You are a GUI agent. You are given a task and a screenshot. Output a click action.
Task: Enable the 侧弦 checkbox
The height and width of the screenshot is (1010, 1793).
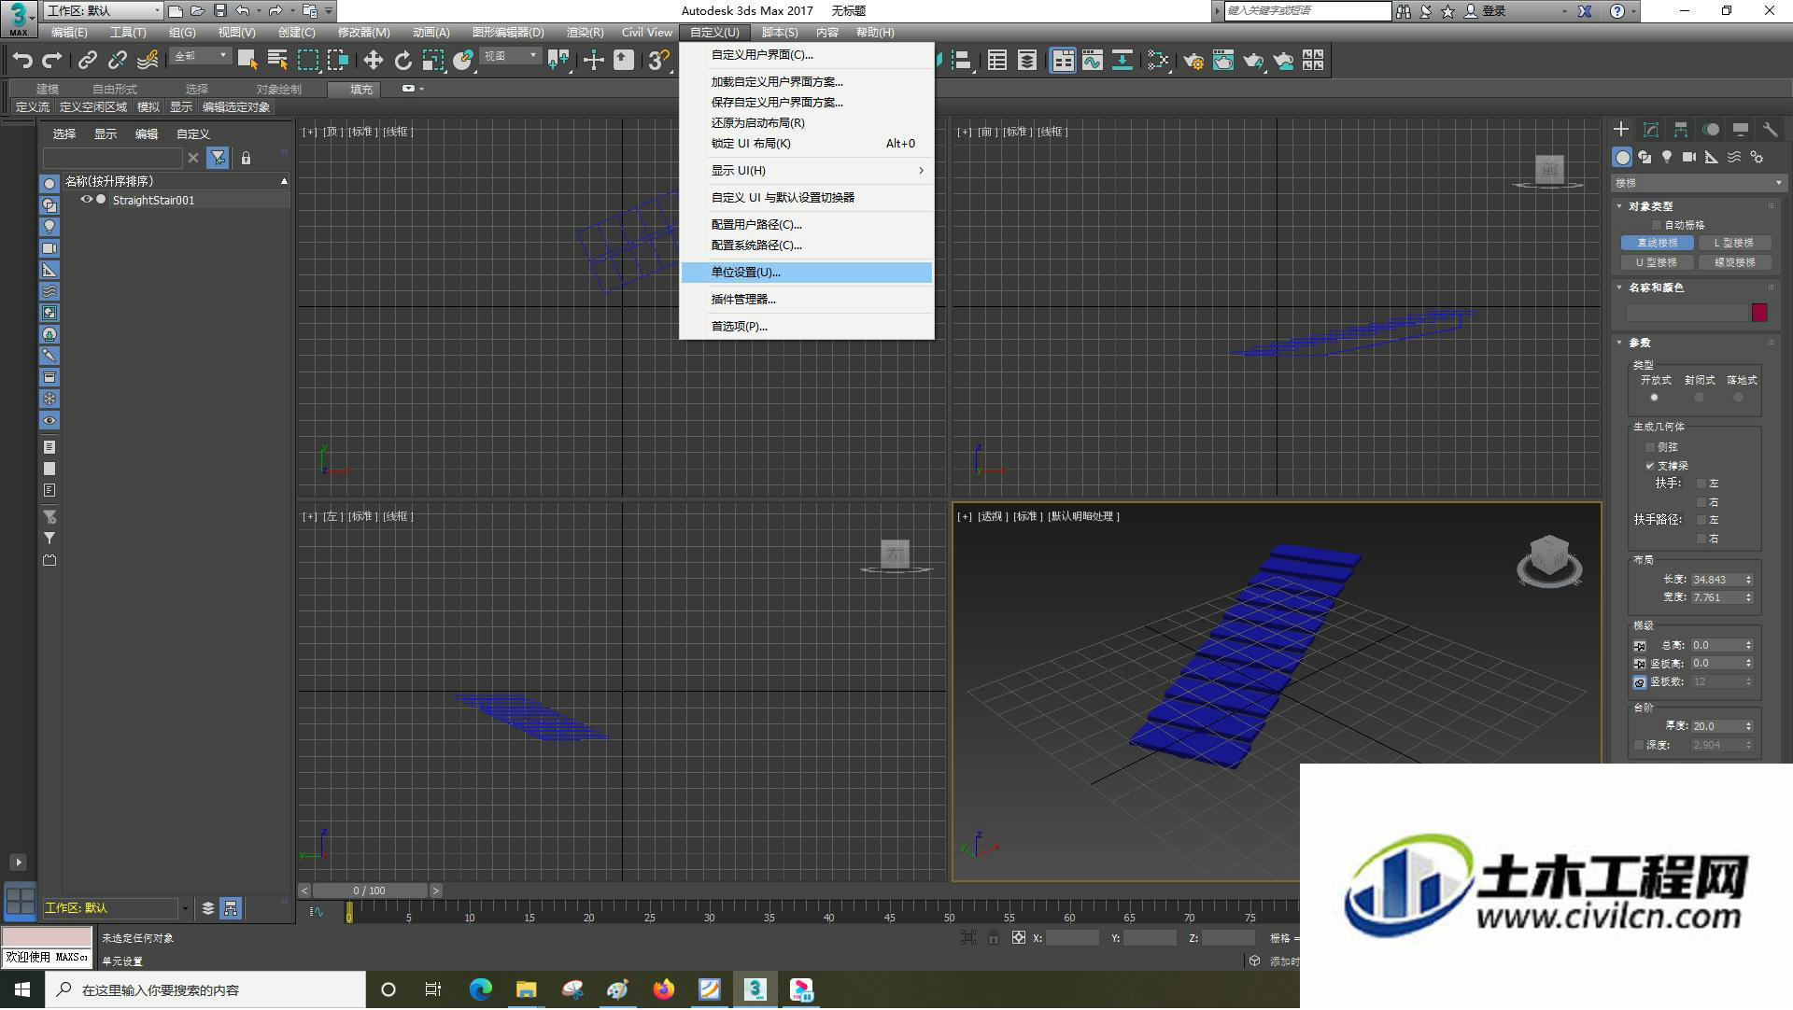tap(1650, 447)
